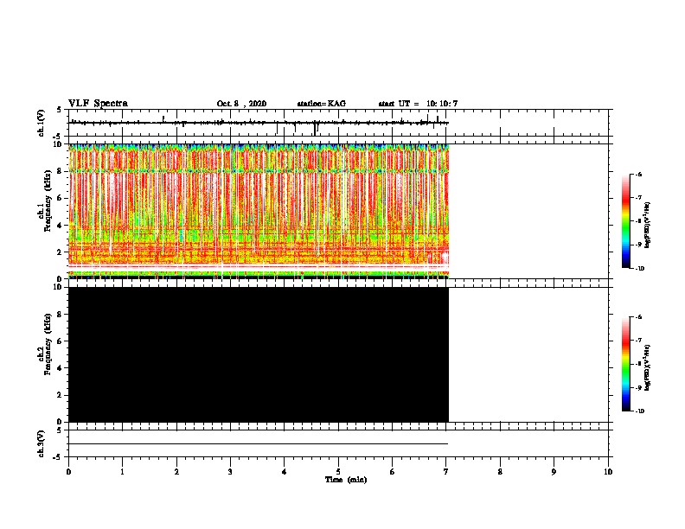Click the "station=KAG" header label
Image resolution: width=685 pixels, height=529 pixels.
[x=321, y=104]
